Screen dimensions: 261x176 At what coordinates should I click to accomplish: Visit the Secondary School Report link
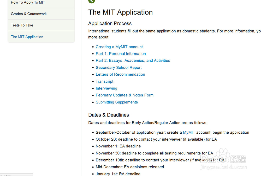pyautogui.click(x=119, y=68)
